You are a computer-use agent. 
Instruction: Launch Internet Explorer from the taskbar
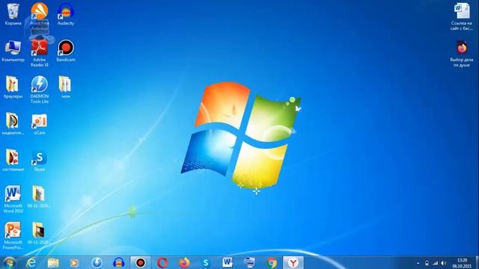[x=31, y=262]
